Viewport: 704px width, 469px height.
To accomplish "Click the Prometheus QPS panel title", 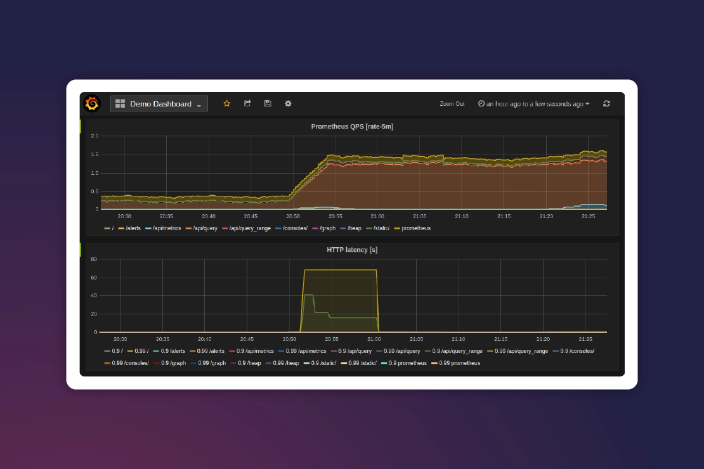I will 352,127.
